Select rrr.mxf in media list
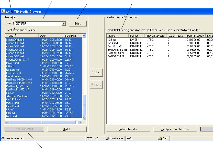This screenshot has height=148, width=213. 44,93
